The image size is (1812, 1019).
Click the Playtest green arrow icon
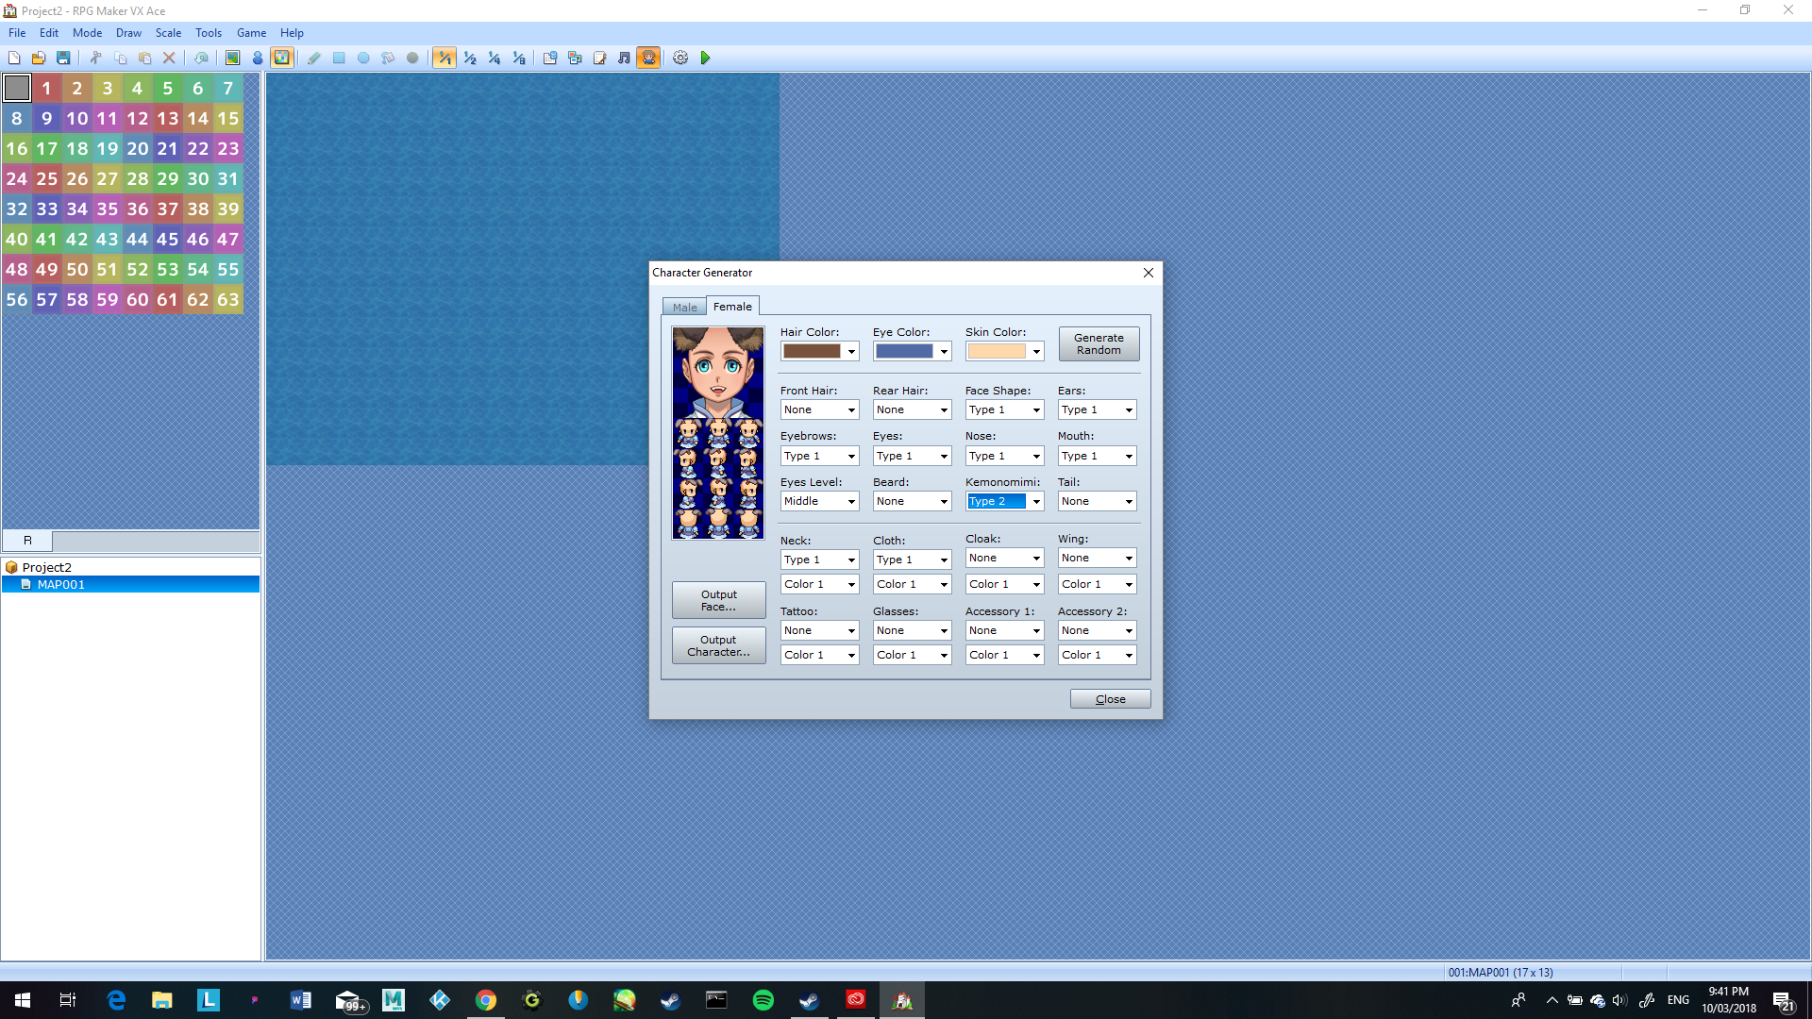pyautogui.click(x=705, y=58)
